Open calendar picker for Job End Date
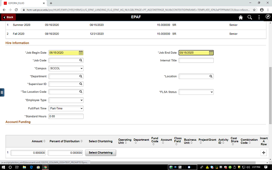 [211, 53]
